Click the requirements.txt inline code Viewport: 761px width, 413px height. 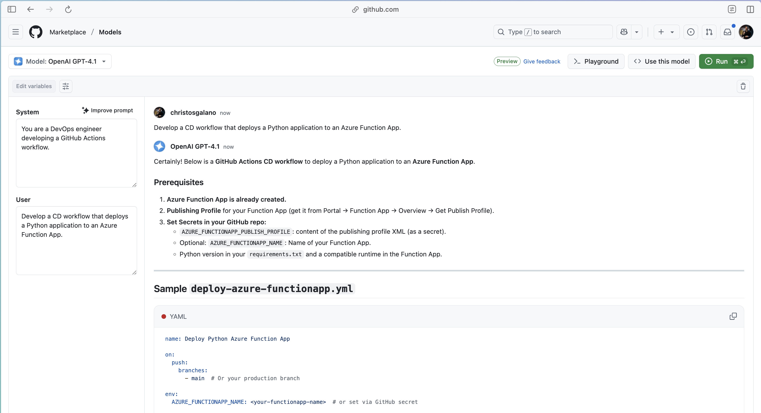(x=275, y=254)
